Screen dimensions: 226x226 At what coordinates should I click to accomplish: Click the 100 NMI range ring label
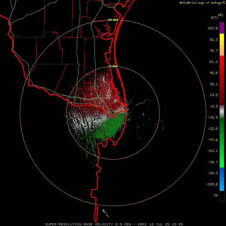(x=113, y=20)
